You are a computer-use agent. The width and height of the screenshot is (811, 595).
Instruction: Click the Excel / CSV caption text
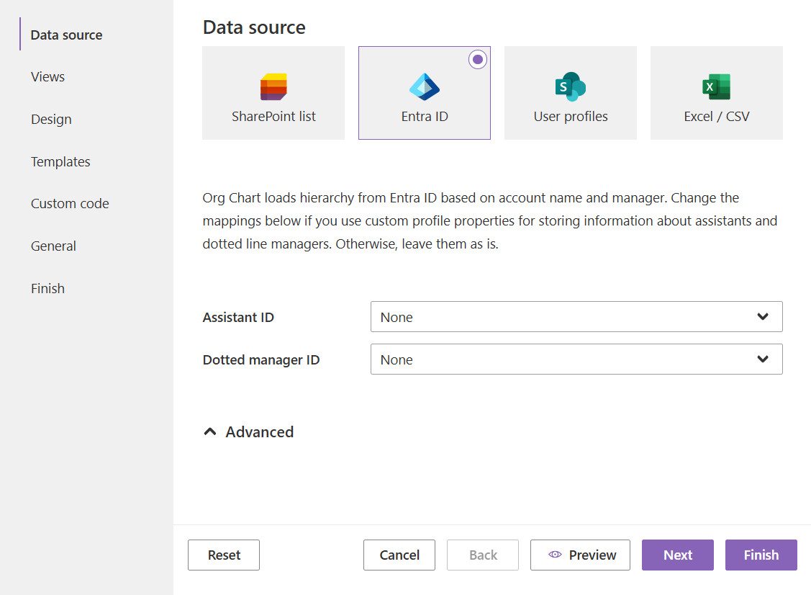tap(716, 117)
